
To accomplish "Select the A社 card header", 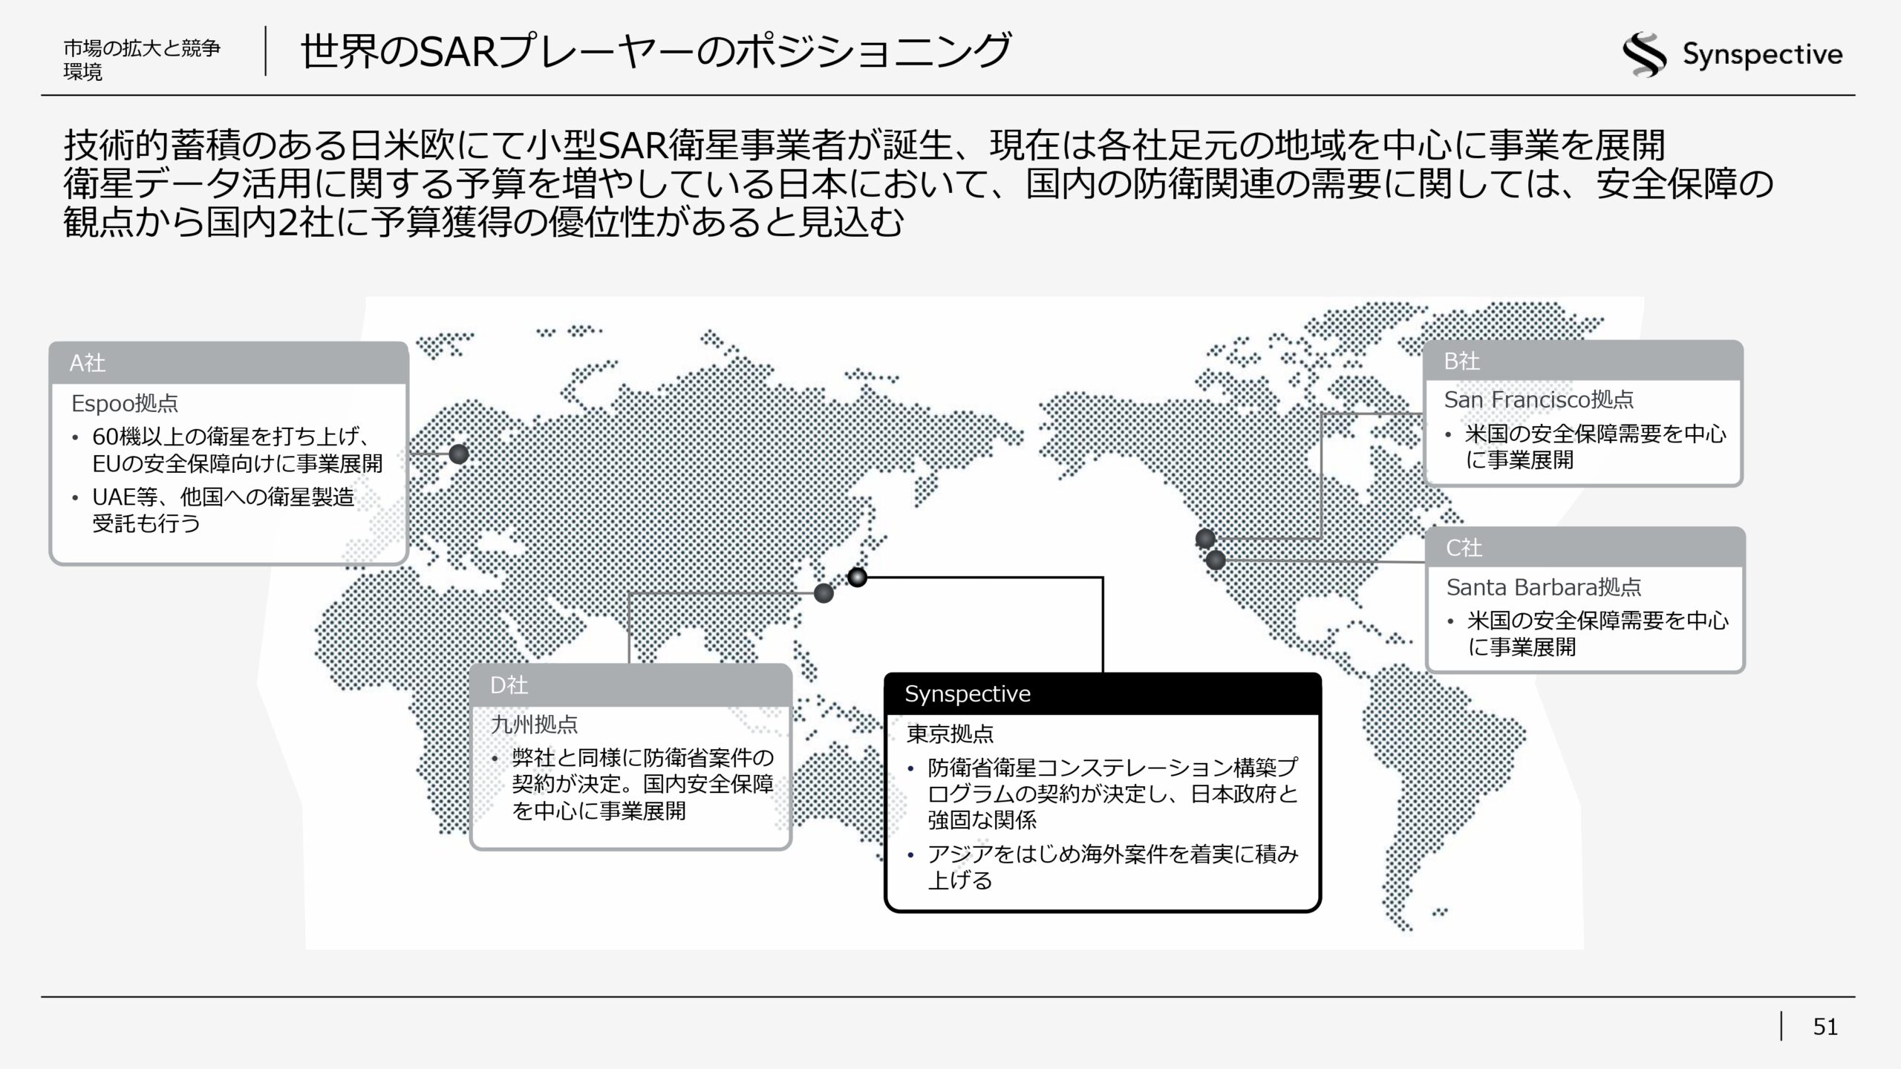I will [x=229, y=363].
